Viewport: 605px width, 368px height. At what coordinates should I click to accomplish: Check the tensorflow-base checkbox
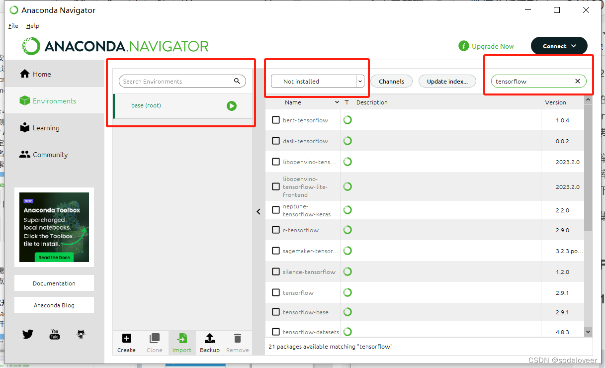(276, 312)
